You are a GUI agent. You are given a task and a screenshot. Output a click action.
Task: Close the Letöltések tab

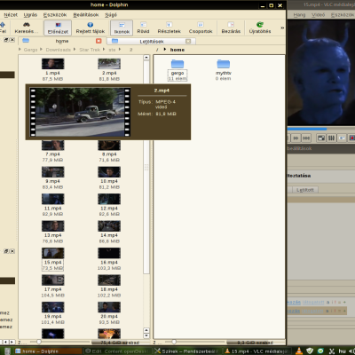tap(188, 41)
